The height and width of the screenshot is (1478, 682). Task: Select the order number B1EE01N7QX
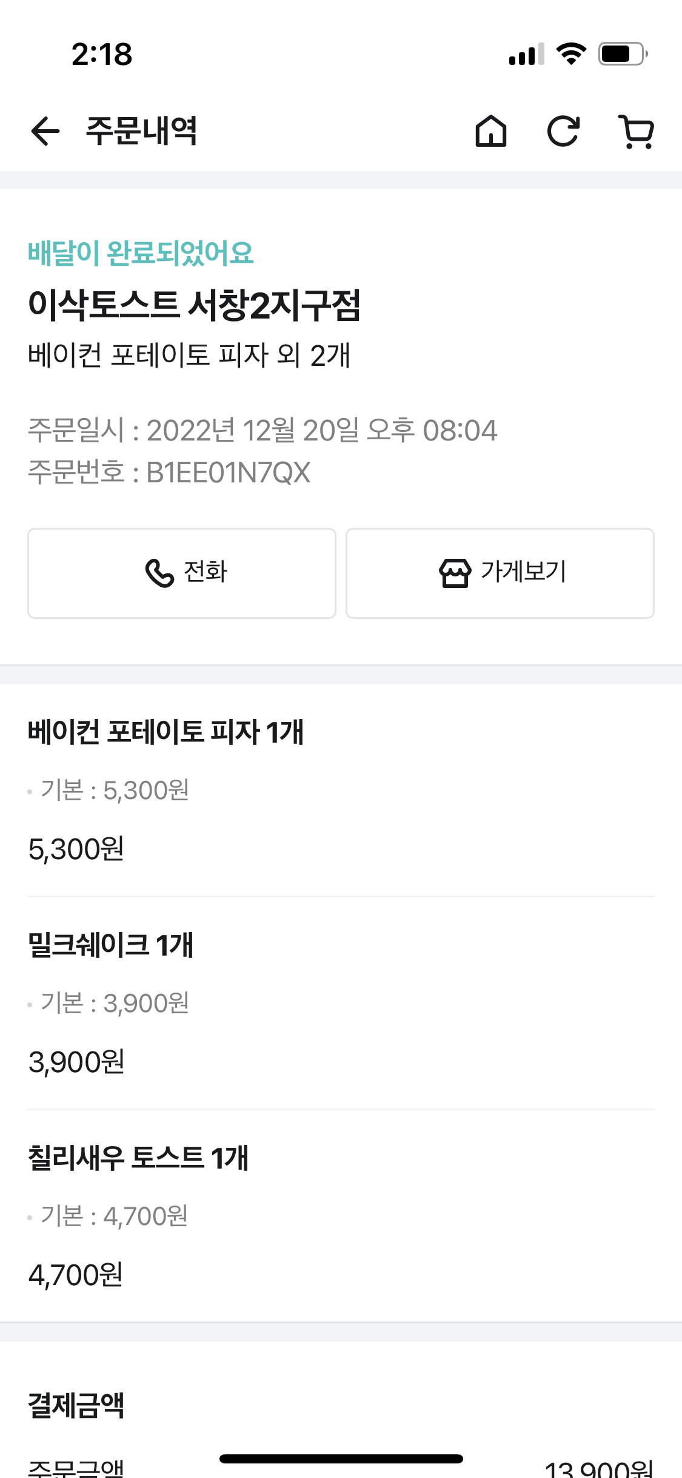tap(229, 473)
